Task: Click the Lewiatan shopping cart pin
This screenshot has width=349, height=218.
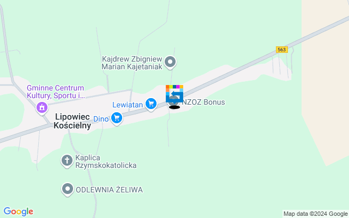Action: (151, 105)
